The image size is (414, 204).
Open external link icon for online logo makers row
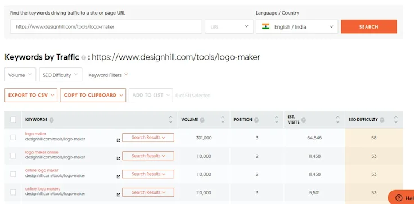[118, 195]
